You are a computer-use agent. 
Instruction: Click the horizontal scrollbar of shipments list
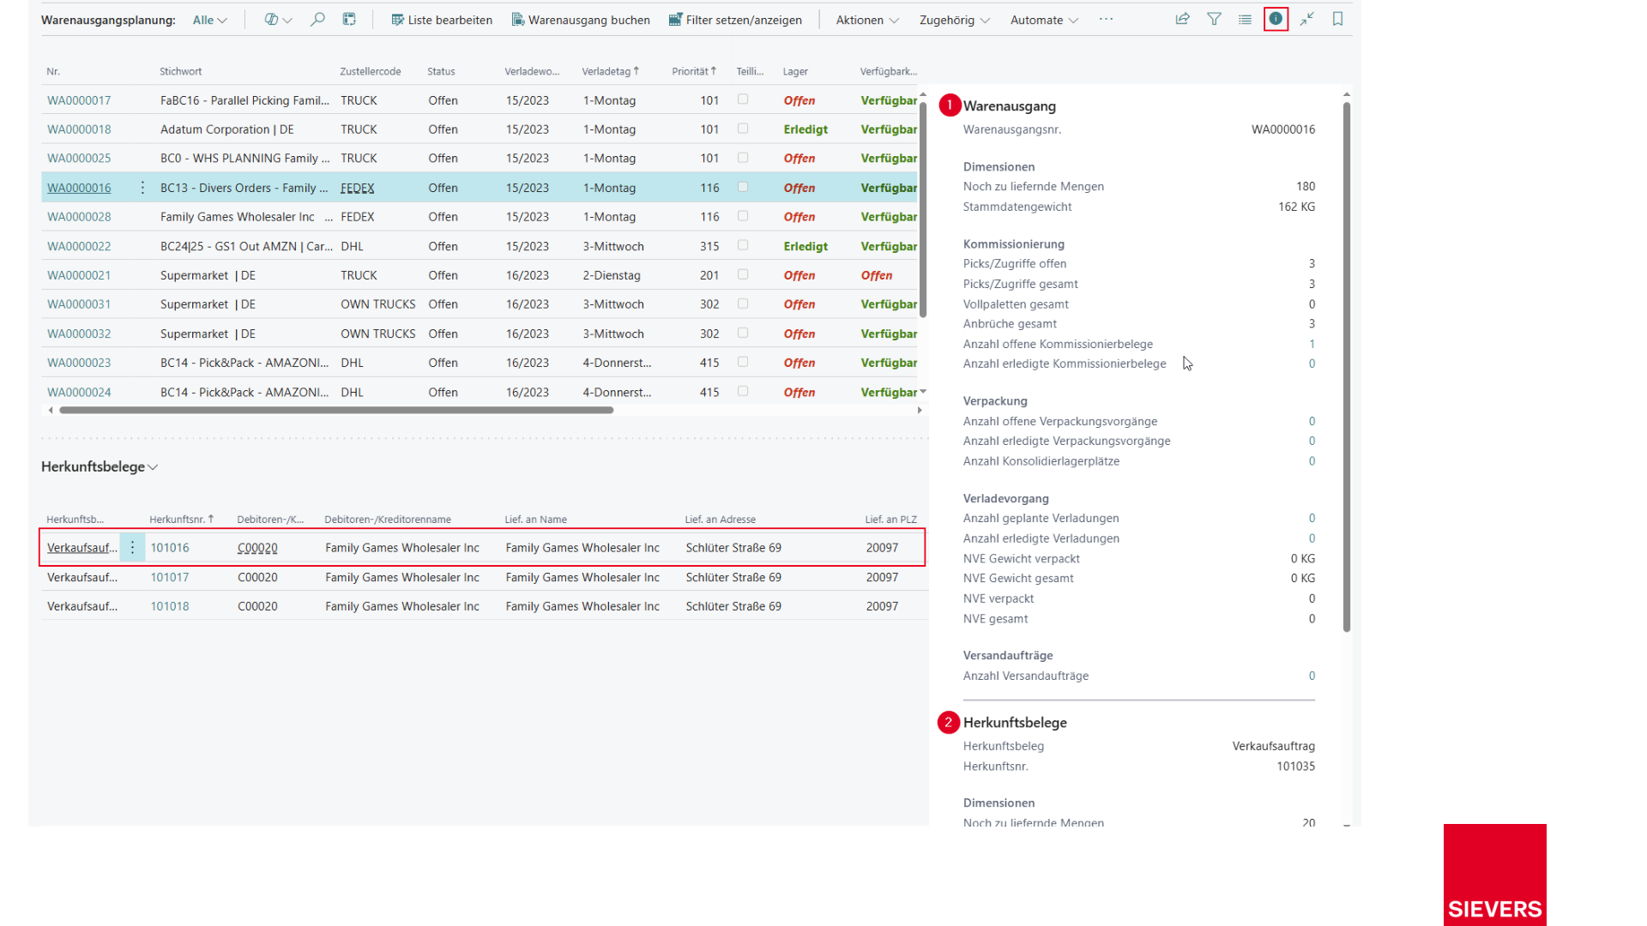pos(336,410)
